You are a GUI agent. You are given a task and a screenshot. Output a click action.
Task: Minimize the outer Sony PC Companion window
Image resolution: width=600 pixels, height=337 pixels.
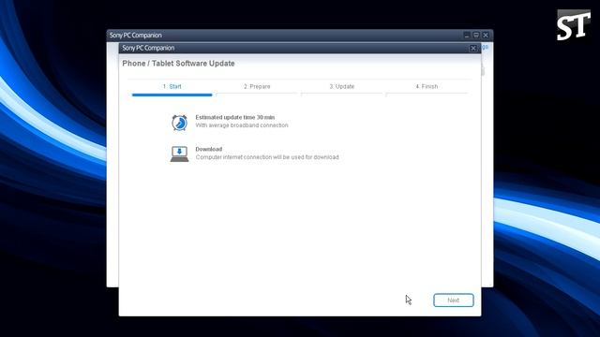(x=467, y=36)
